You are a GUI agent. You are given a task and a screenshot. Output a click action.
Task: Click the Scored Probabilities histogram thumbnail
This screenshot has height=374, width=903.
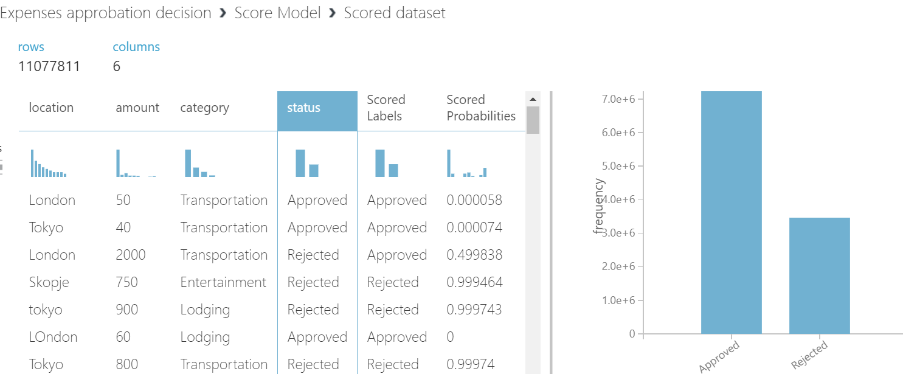point(467,164)
